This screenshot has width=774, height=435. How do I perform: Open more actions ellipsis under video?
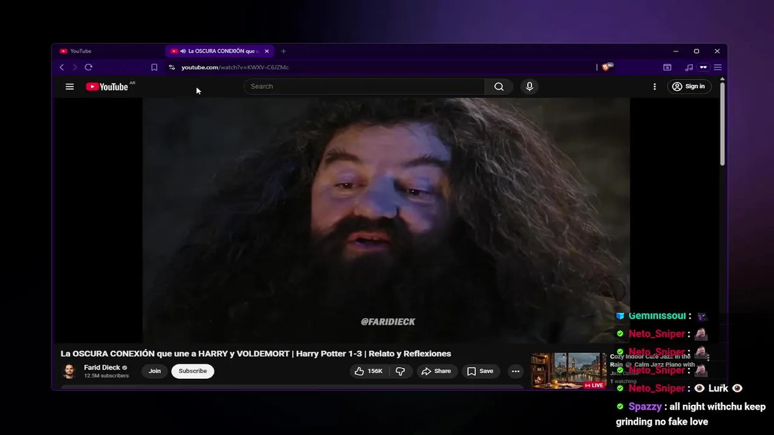click(515, 371)
